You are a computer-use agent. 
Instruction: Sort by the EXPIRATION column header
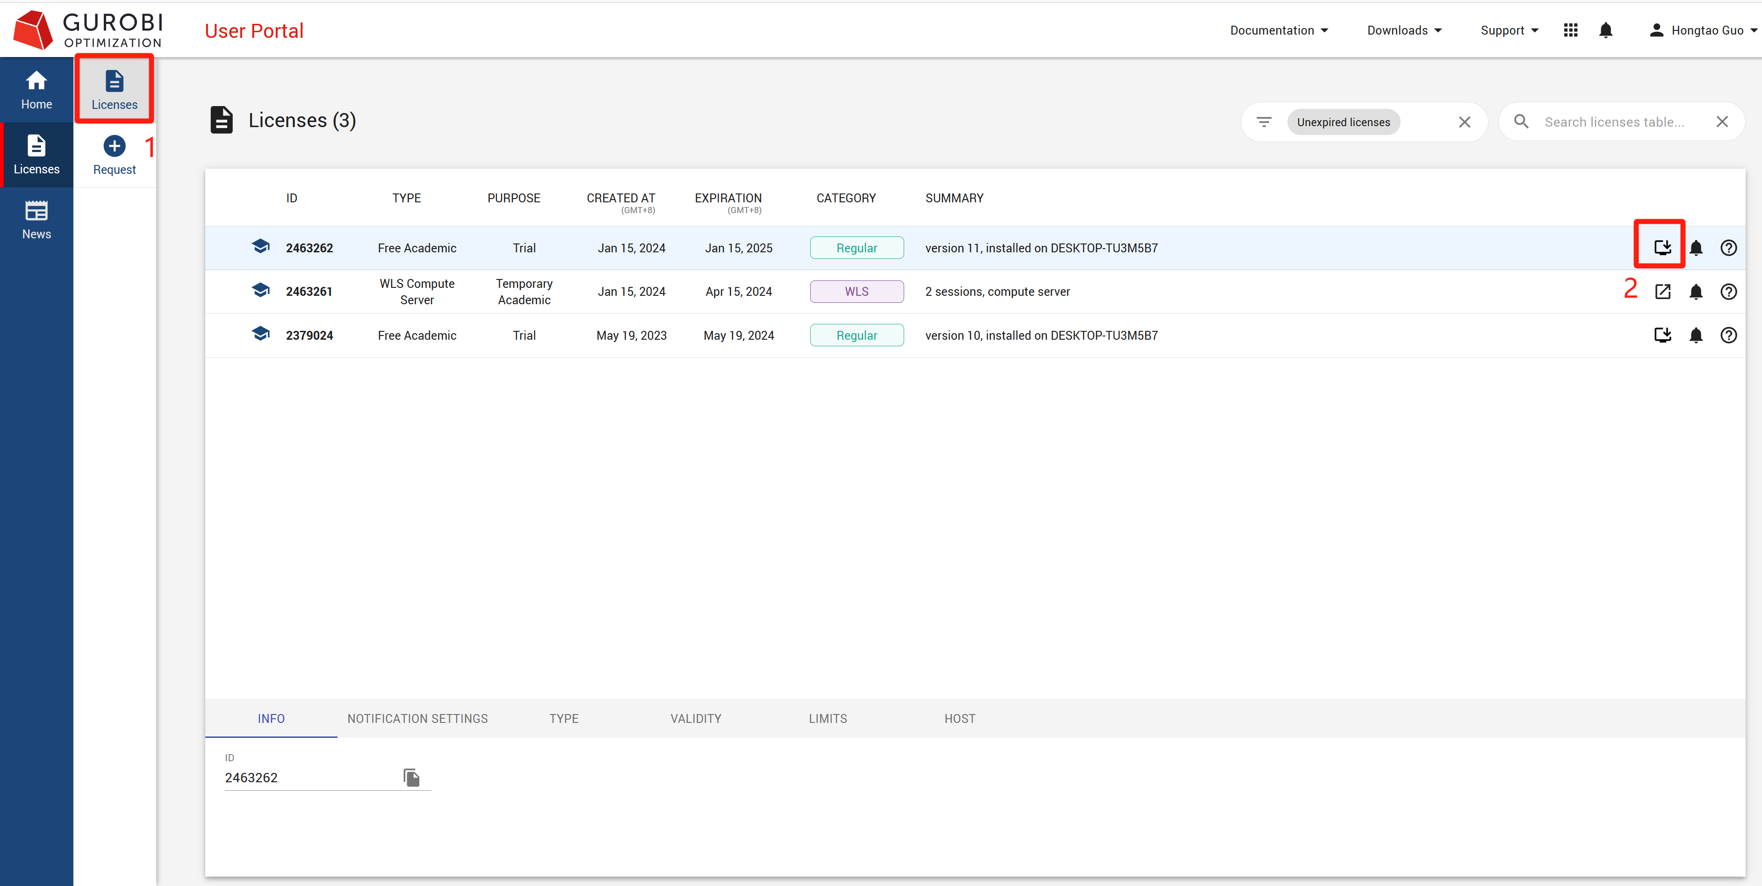(x=728, y=198)
